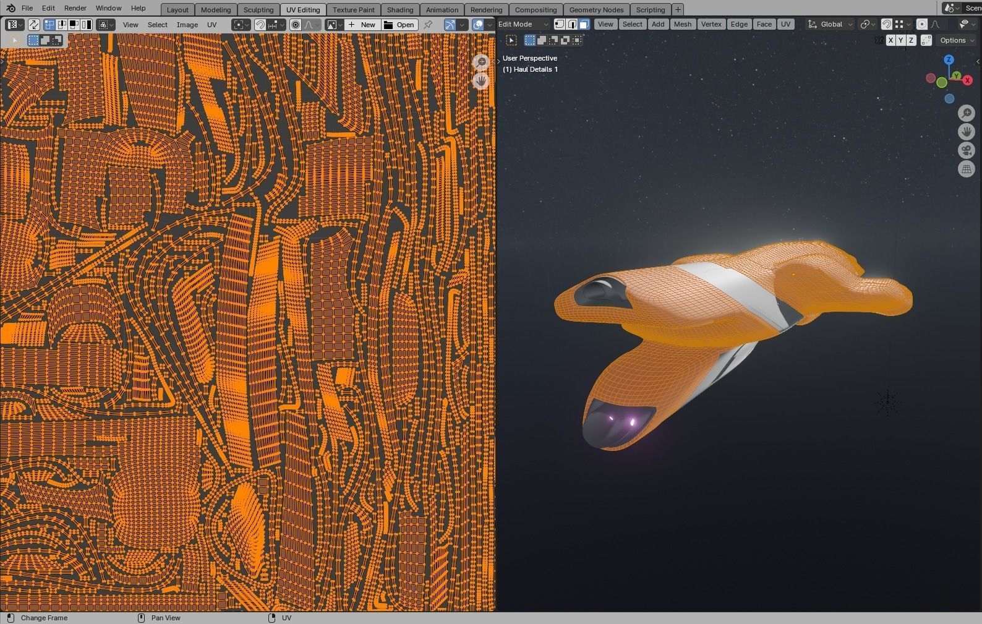Viewport: 982px width, 624px height.
Task: Open the UV editor View menu
Action: (130, 25)
